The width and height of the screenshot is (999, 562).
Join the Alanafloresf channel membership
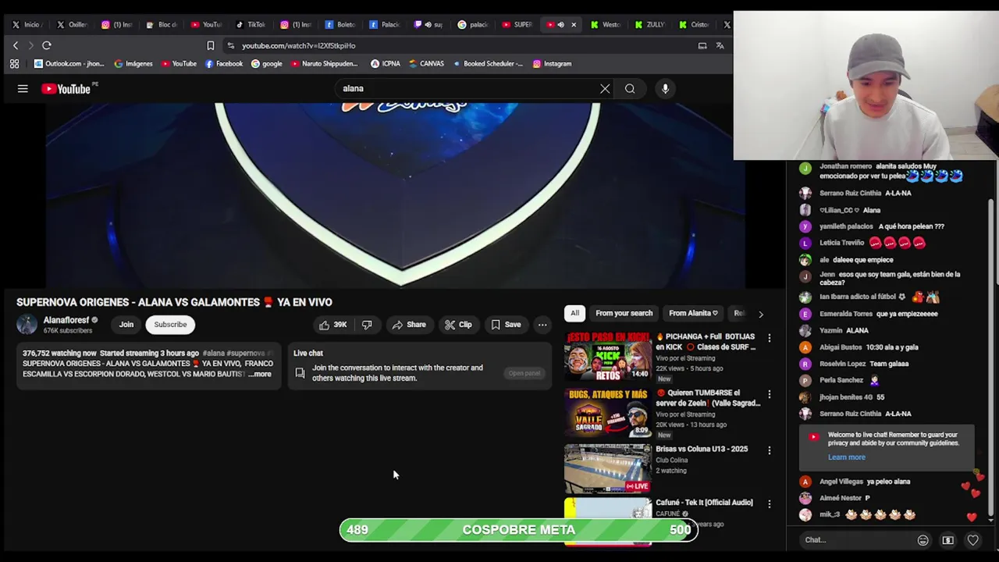coord(126,325)
